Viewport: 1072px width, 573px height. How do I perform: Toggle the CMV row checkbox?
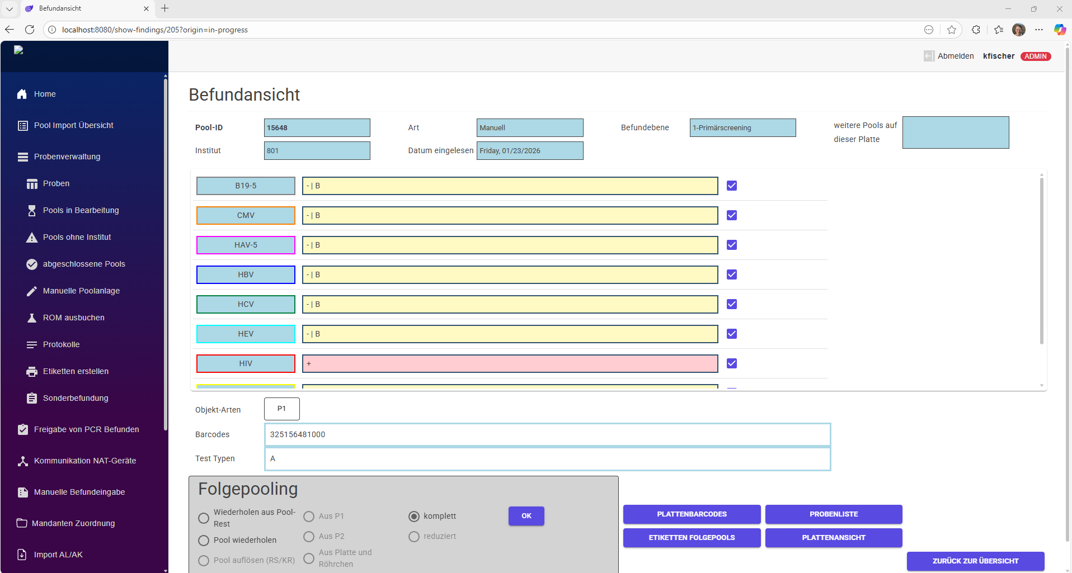coord(731,215)
